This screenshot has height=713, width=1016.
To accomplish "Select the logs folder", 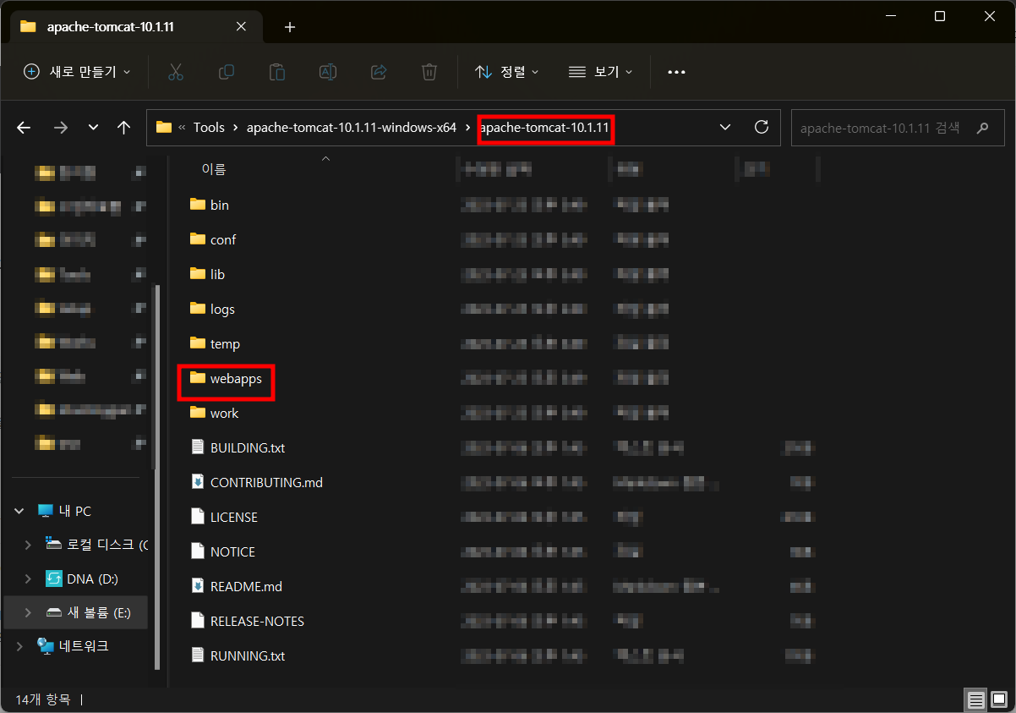I will tap(213, 309).
